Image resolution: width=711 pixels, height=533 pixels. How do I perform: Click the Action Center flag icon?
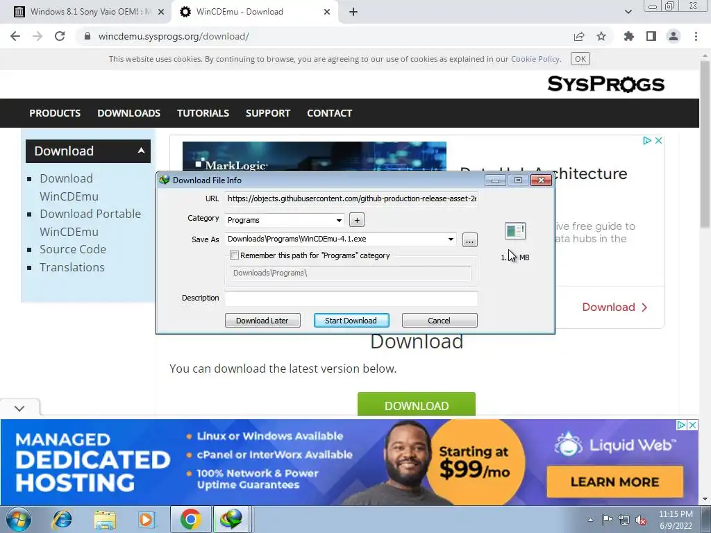607,519
